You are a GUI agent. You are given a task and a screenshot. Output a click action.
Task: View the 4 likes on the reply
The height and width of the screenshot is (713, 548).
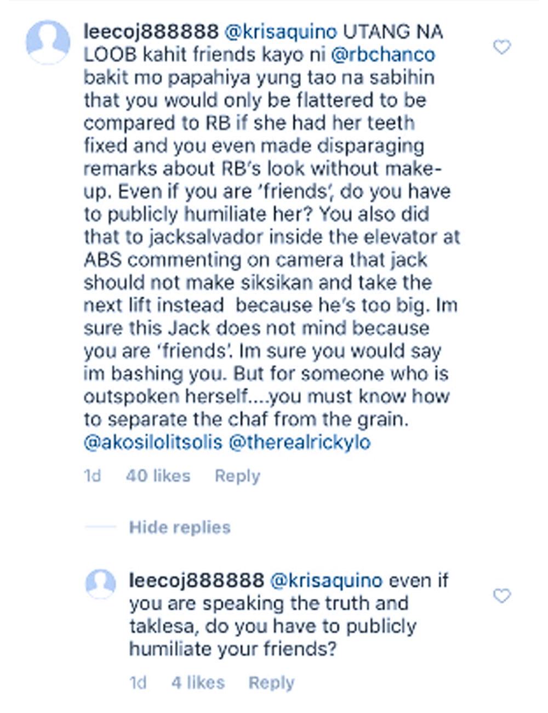click(x=198, y=683)
